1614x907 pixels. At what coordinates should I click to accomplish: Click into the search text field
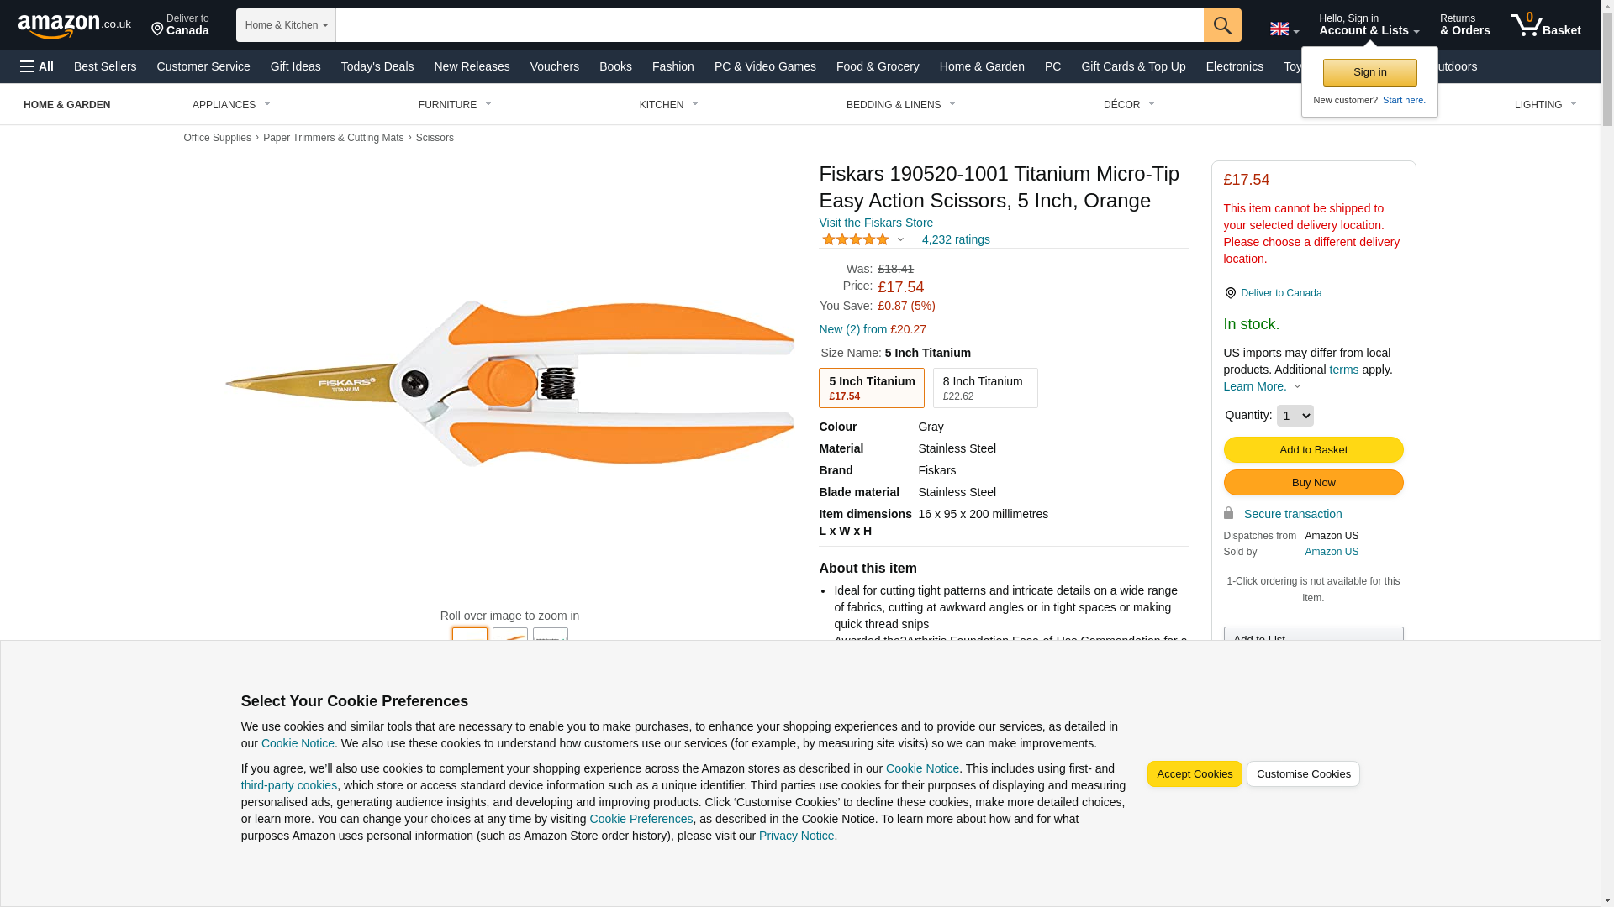tap(768, 25)
